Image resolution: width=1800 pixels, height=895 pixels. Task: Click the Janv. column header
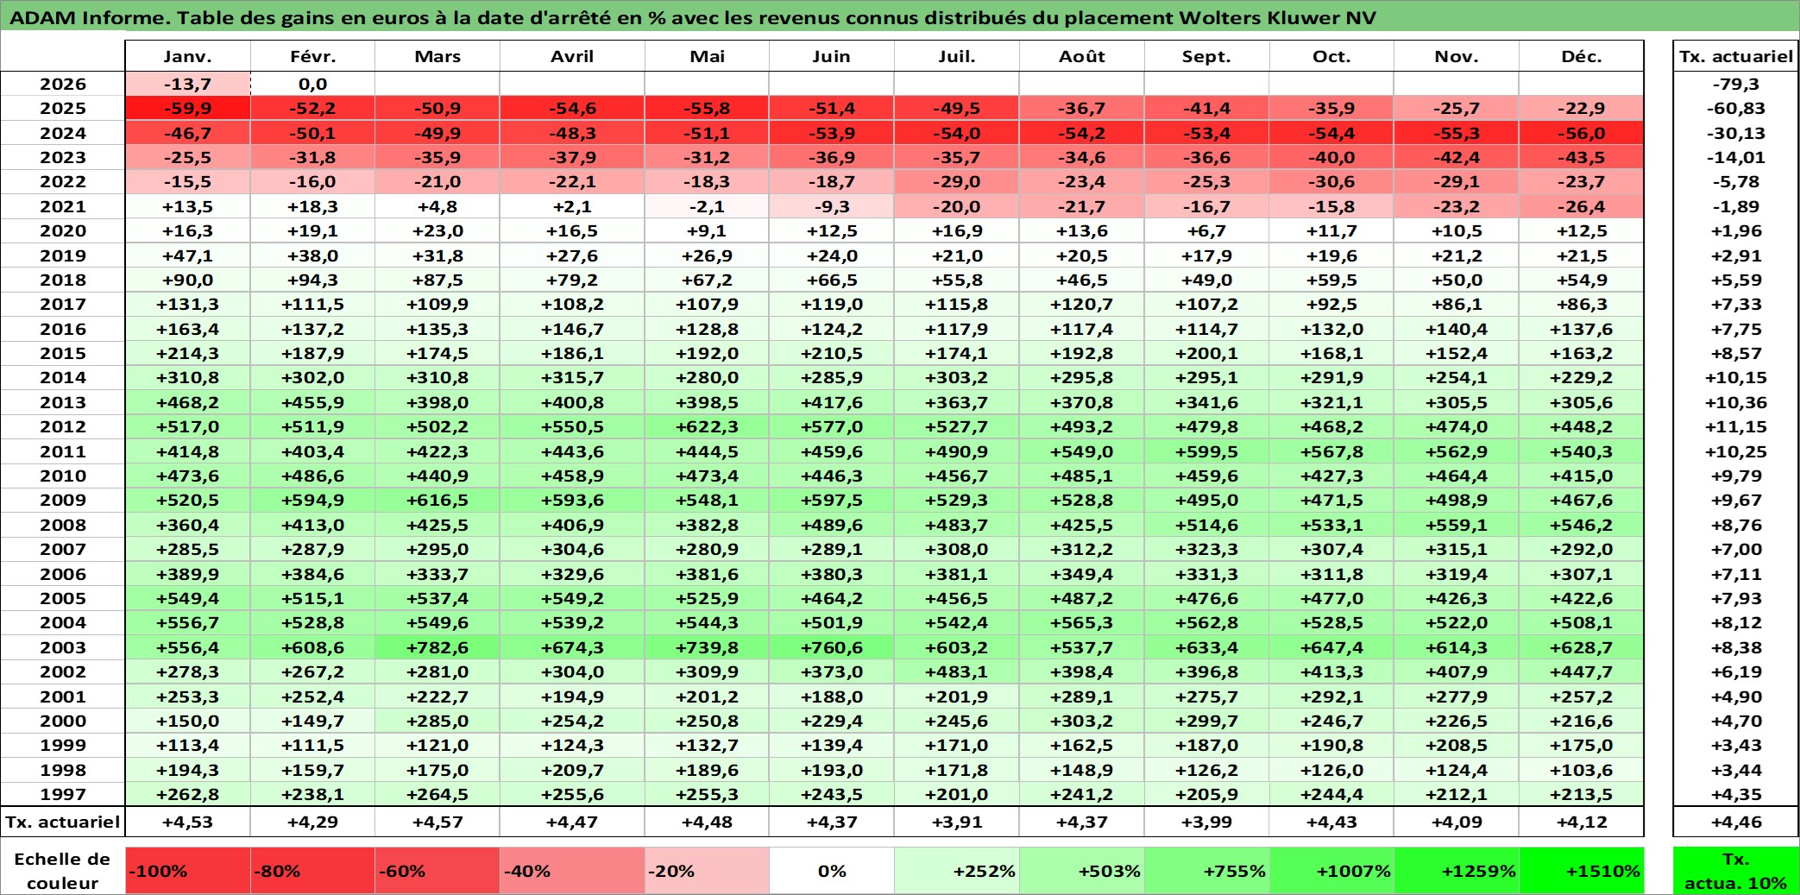188,56
